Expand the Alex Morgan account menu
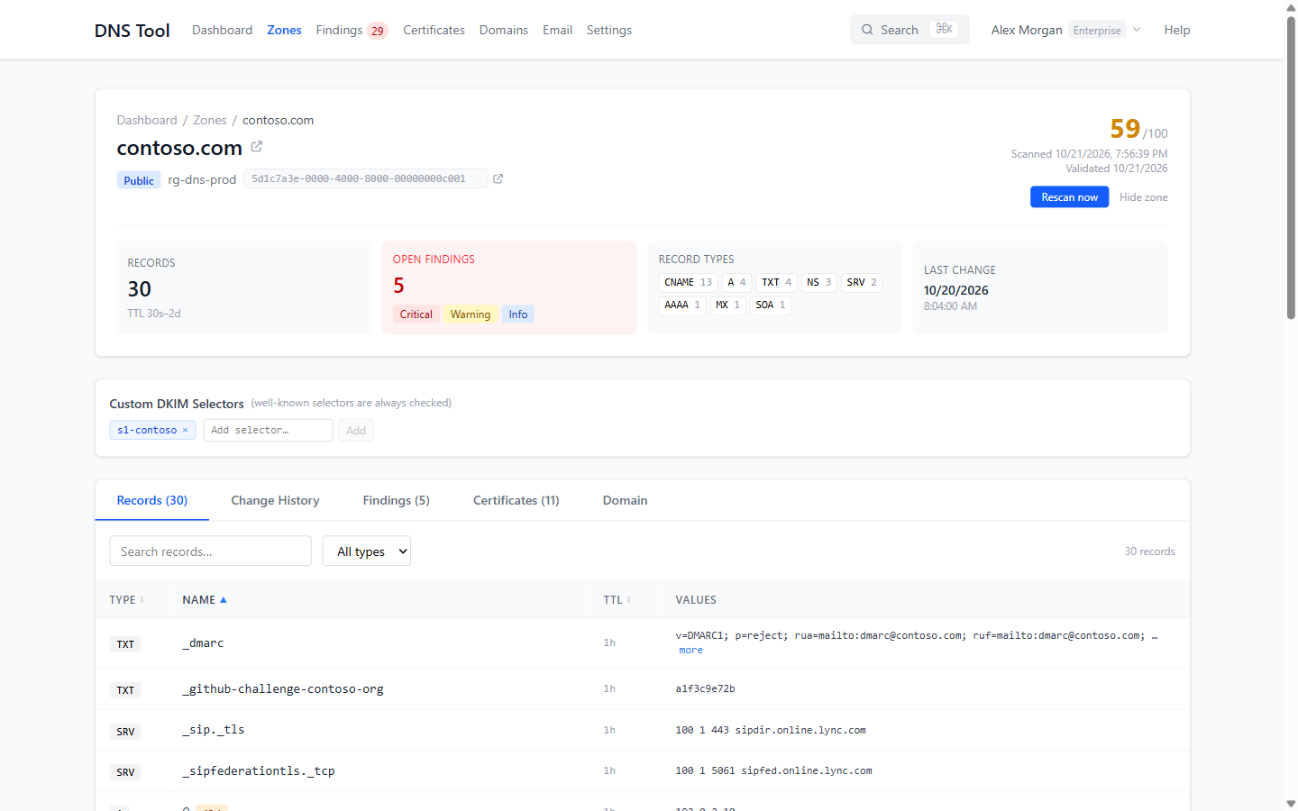Viewport: 1298px width, 811px height. (x=1066, y=30)
